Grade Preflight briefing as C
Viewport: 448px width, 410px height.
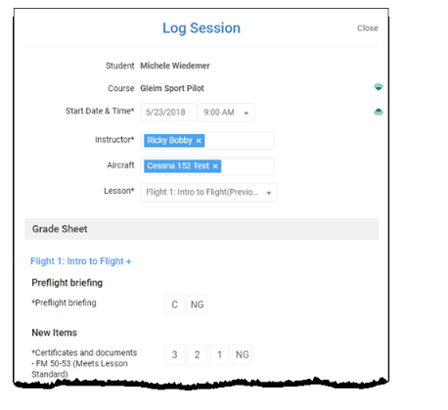[174, 304]
